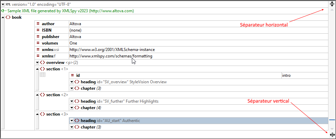Click the vertical splitter icon at bottom right
Screen dimensions: 336x139
pyautogui.click(x=332, y=135)
